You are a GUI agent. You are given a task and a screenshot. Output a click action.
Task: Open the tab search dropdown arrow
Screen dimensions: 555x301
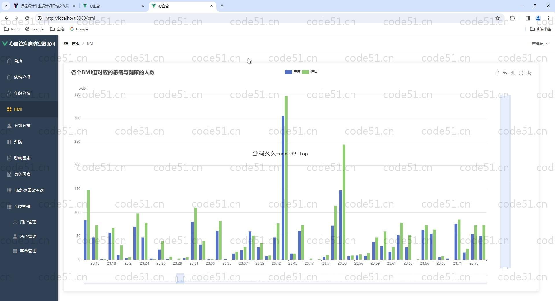pos(5,6)
